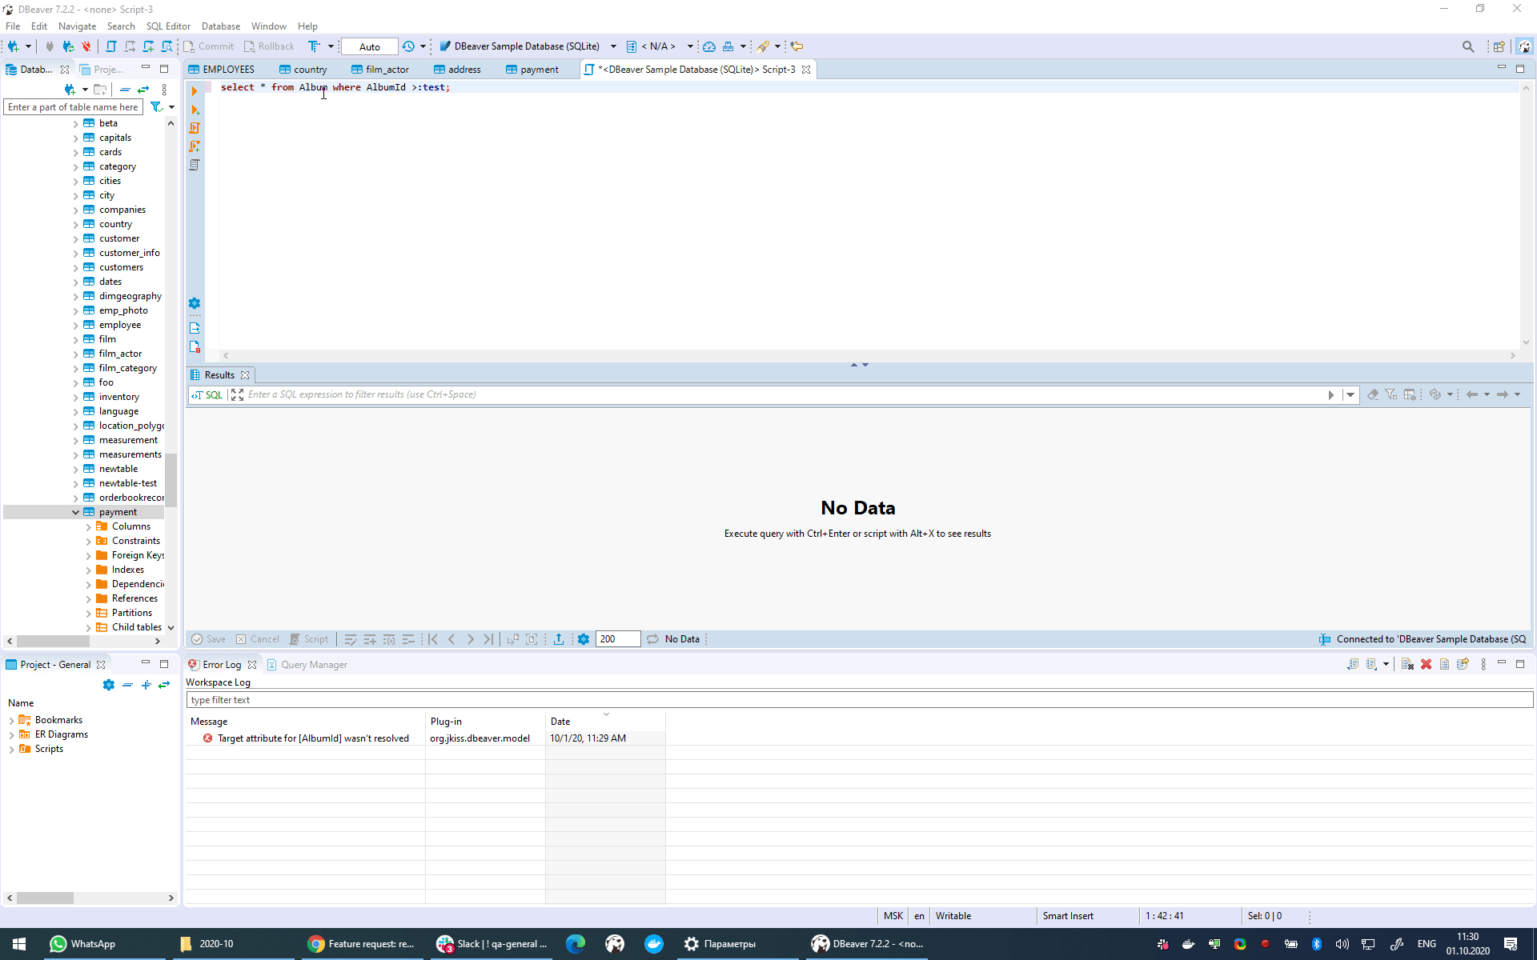Click the Script button in results toolbar
The height and width of the screenshot is (960, 1537).
[x=309, y=639]
